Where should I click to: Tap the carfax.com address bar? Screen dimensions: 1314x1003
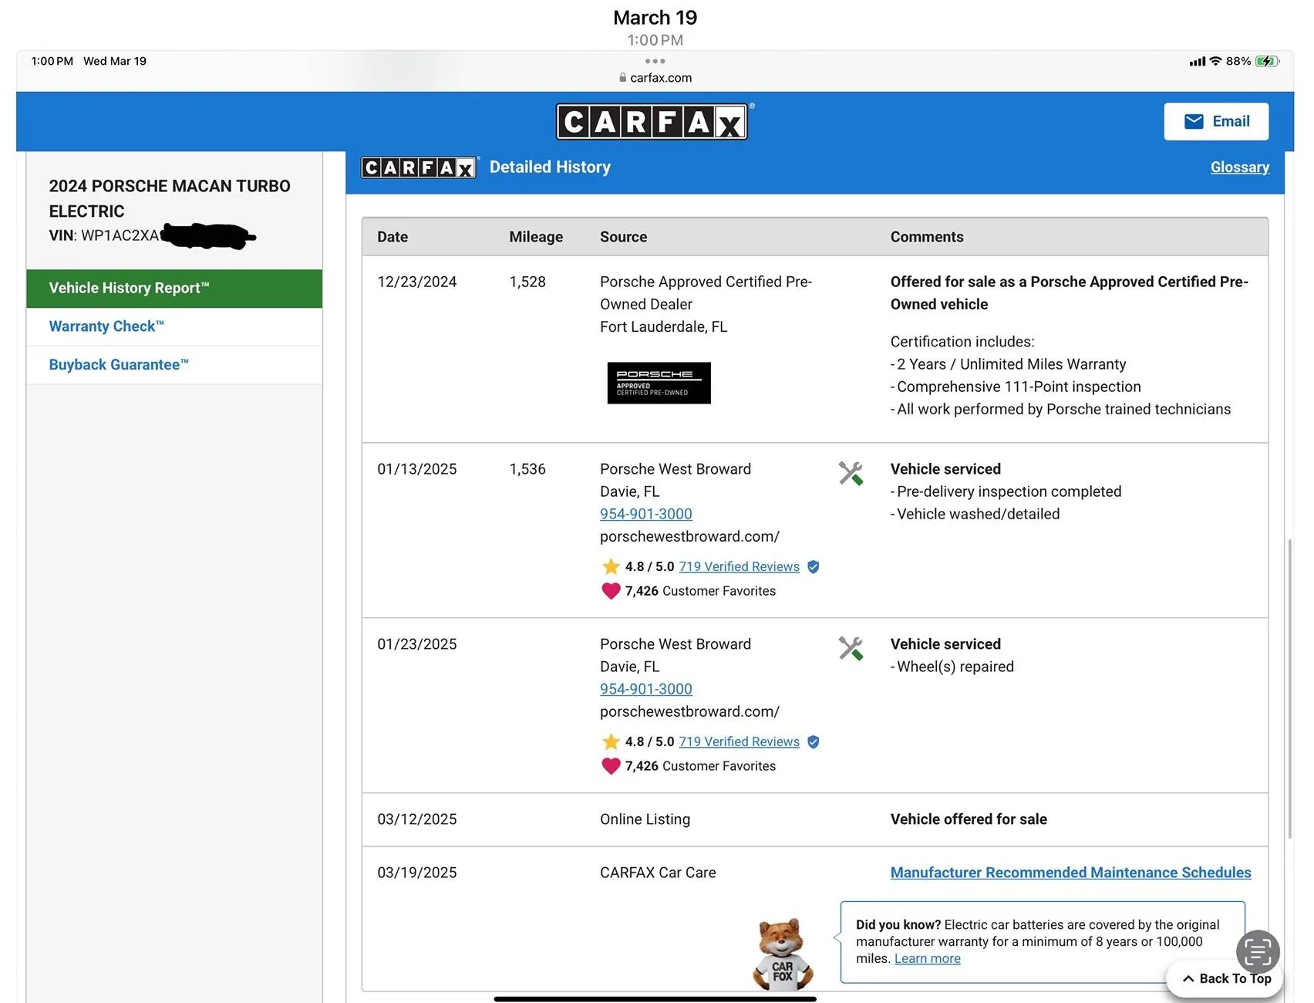pos(655,78)
